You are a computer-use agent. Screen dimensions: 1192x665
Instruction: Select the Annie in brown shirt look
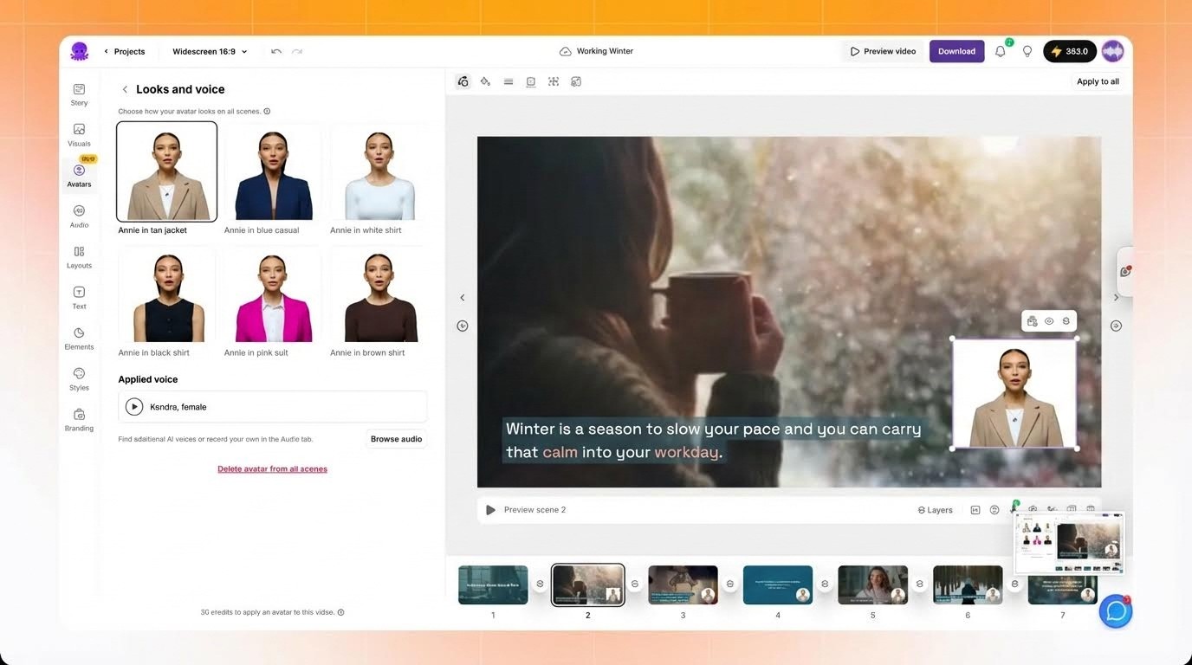click(379, 294)
